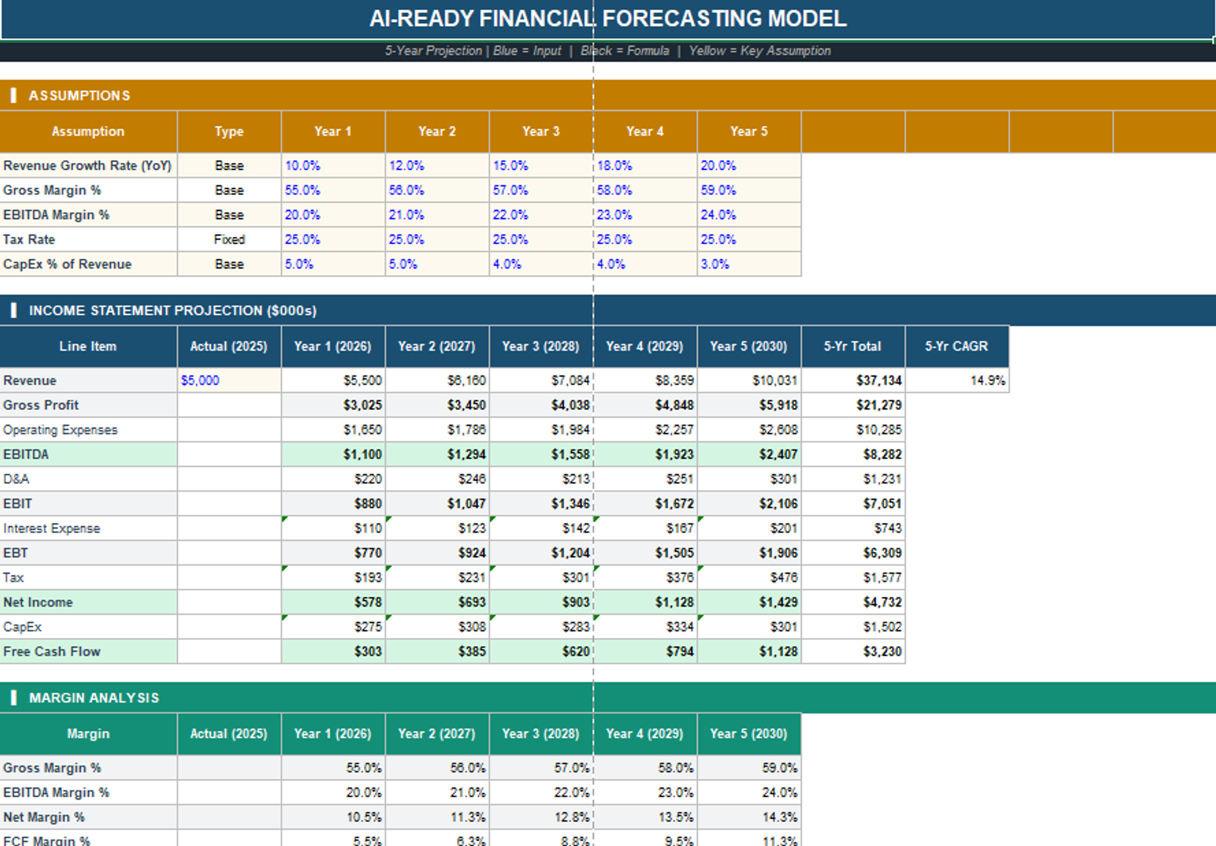Viewport: 1216px width, 846px height.
Task: Select Year 2 CapEx value $308
Action: pyautogui.click(x=437, y=627)
